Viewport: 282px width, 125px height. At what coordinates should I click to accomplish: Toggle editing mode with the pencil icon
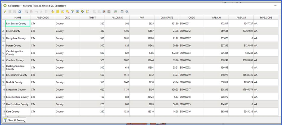pyautogui.click(x=5, y=12)
